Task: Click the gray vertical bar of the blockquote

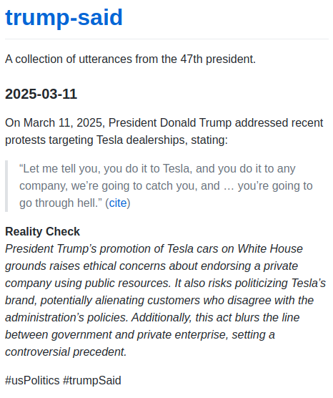Action: (x=6, y=186)
